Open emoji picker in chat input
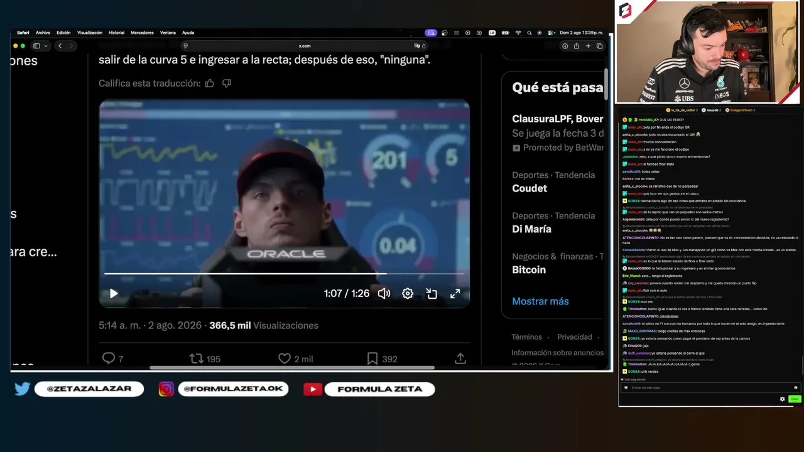Image resolution: width=804 pixels, height=452 pixels. pyautogui.click(x=795, y=387)
